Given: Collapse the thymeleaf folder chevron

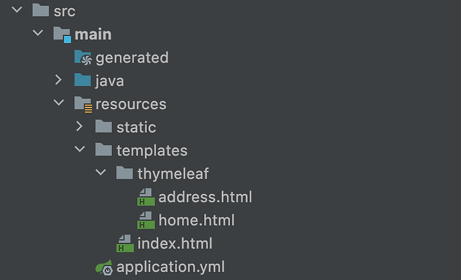Looking at the screenshot, I should point(101,172).
